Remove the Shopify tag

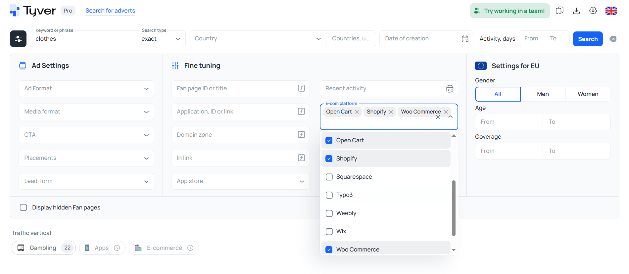tap(391, 112)
